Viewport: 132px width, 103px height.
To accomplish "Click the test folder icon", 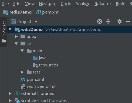I will pyautogui.click(x=29, y=72).
